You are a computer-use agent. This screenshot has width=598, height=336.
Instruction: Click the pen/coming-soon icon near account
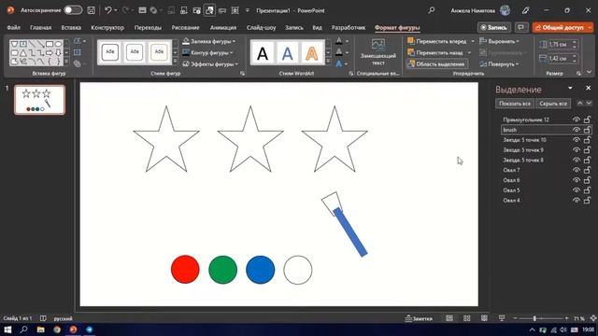click(525, 10)
